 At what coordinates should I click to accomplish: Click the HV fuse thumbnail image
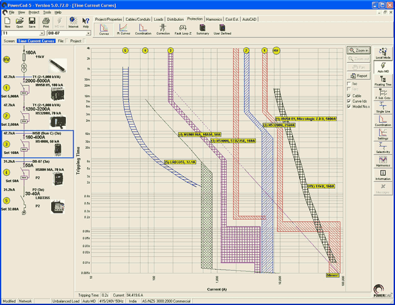(58, 65)
